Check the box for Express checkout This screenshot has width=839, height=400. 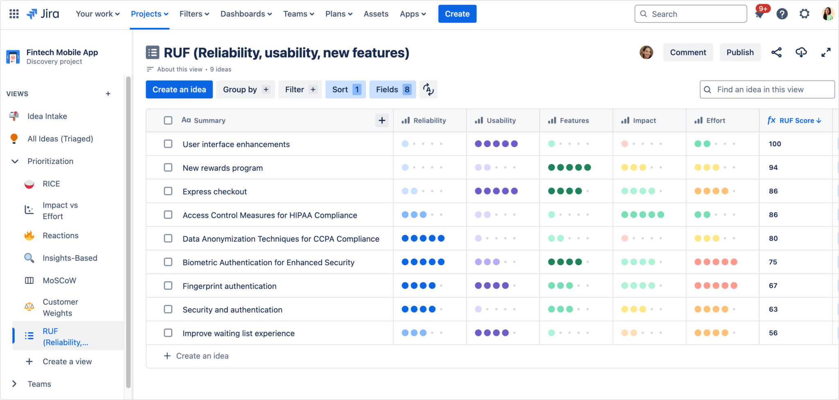168,191
